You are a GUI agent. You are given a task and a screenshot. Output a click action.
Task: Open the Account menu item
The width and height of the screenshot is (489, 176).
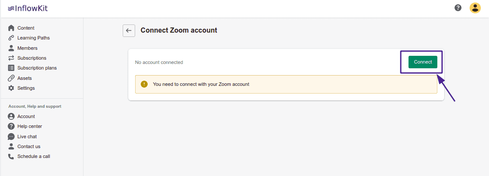pos(26,116)
